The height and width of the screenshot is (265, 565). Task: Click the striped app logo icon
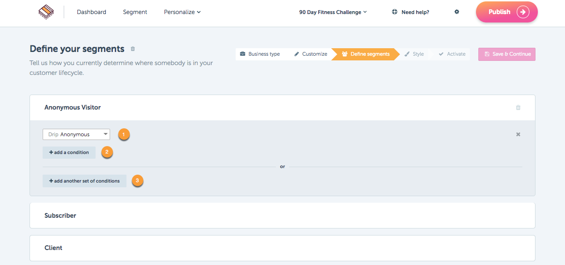[46, 12]
